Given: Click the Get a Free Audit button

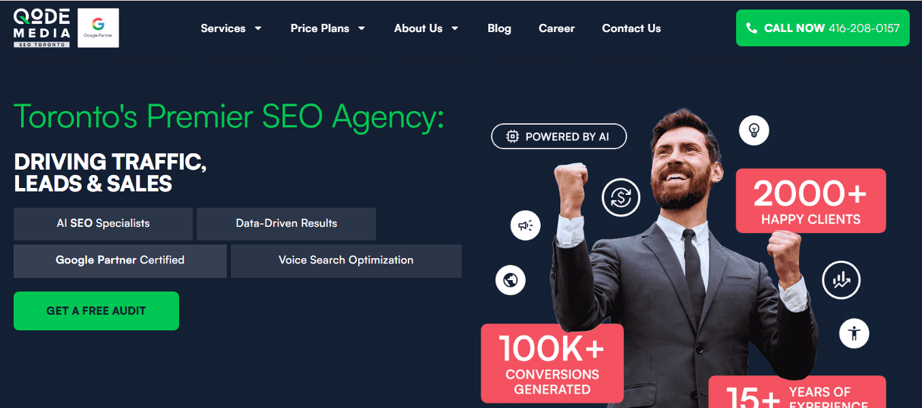Looking at the screenshot, I should point(96,311).
